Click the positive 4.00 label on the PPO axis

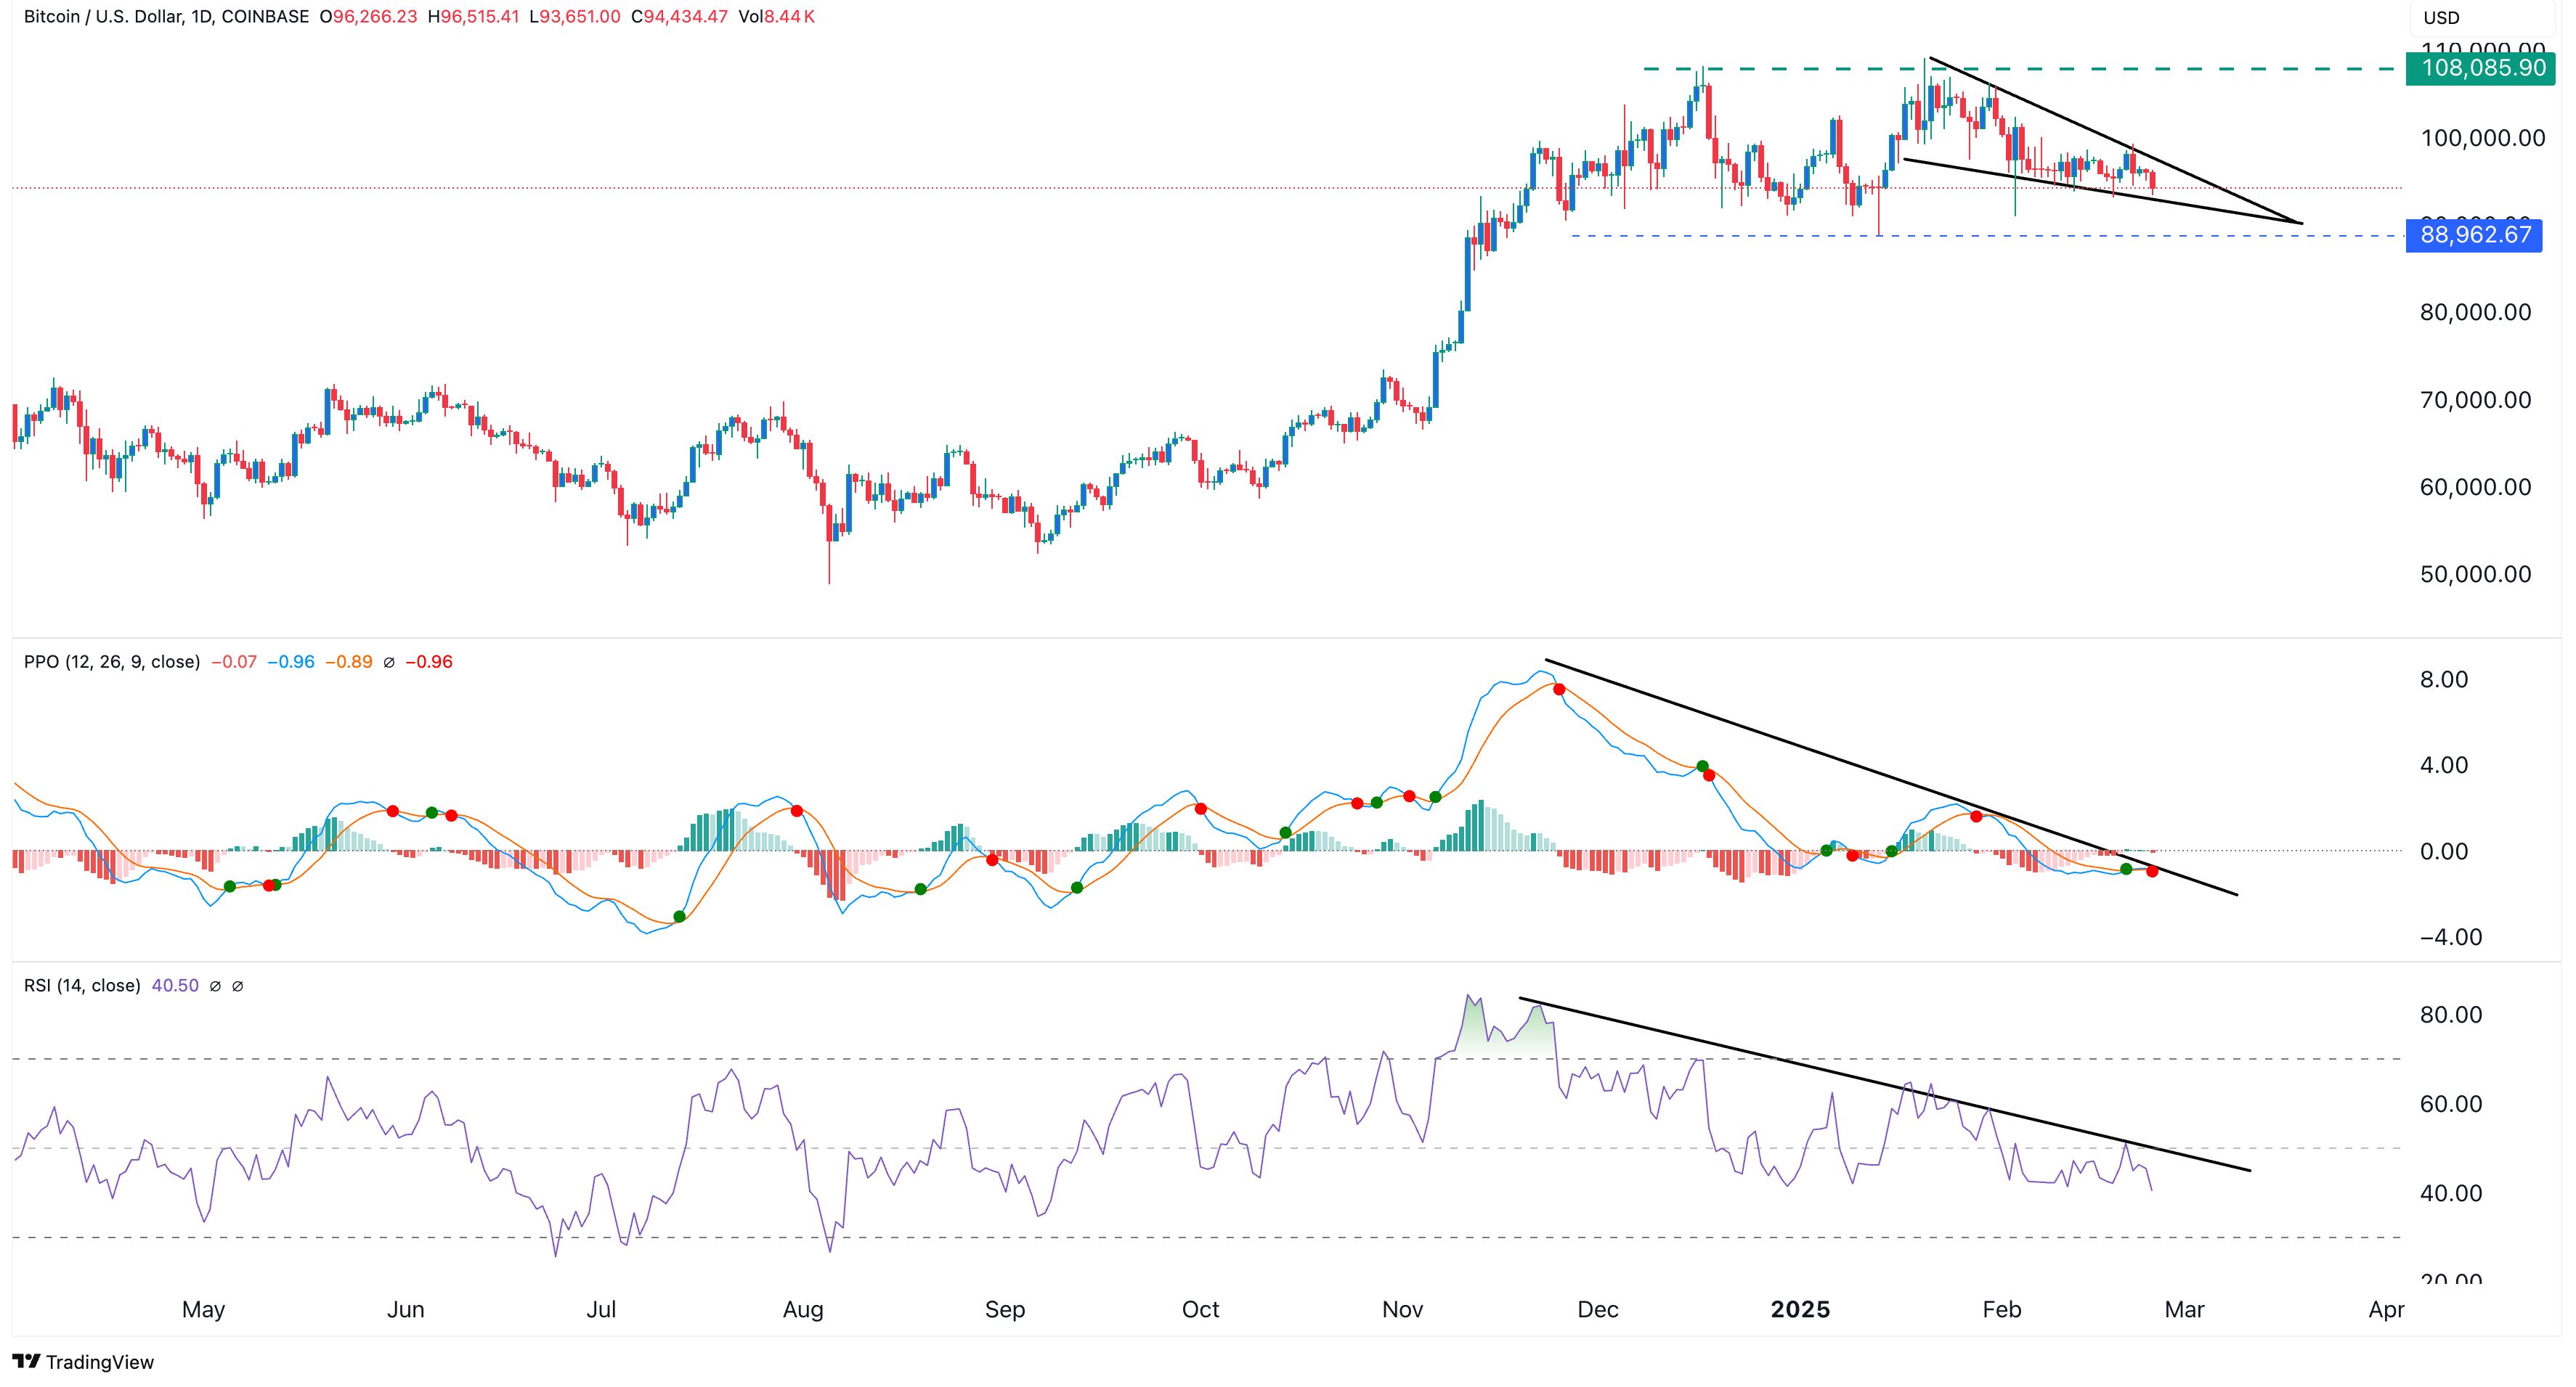[2444, 766]
